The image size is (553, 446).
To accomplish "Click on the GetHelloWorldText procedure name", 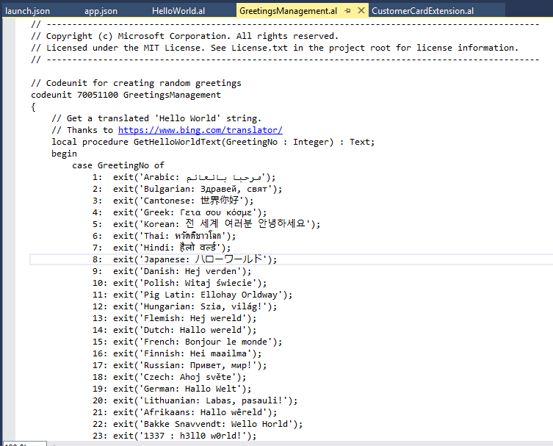I will 178,142.
